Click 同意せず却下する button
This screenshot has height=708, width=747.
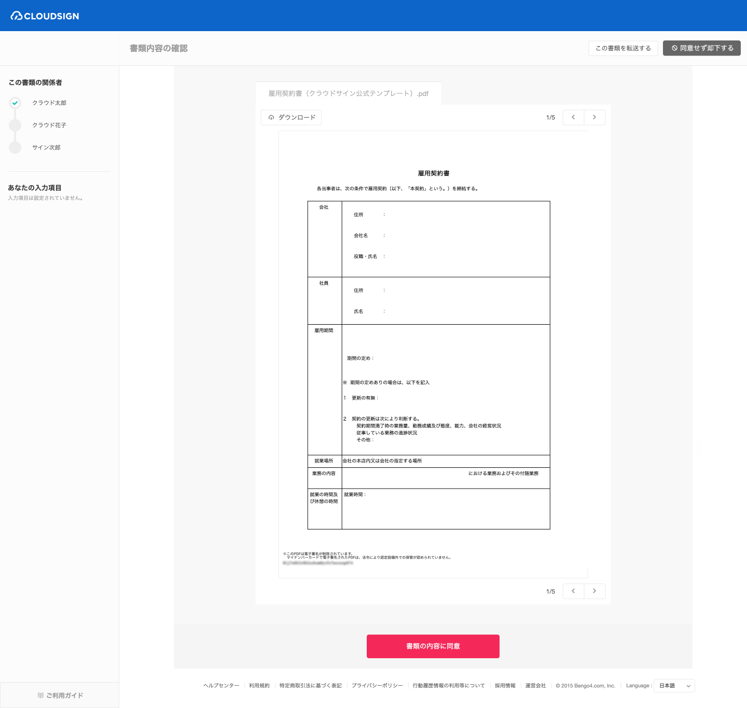click(x=702, y=48)
